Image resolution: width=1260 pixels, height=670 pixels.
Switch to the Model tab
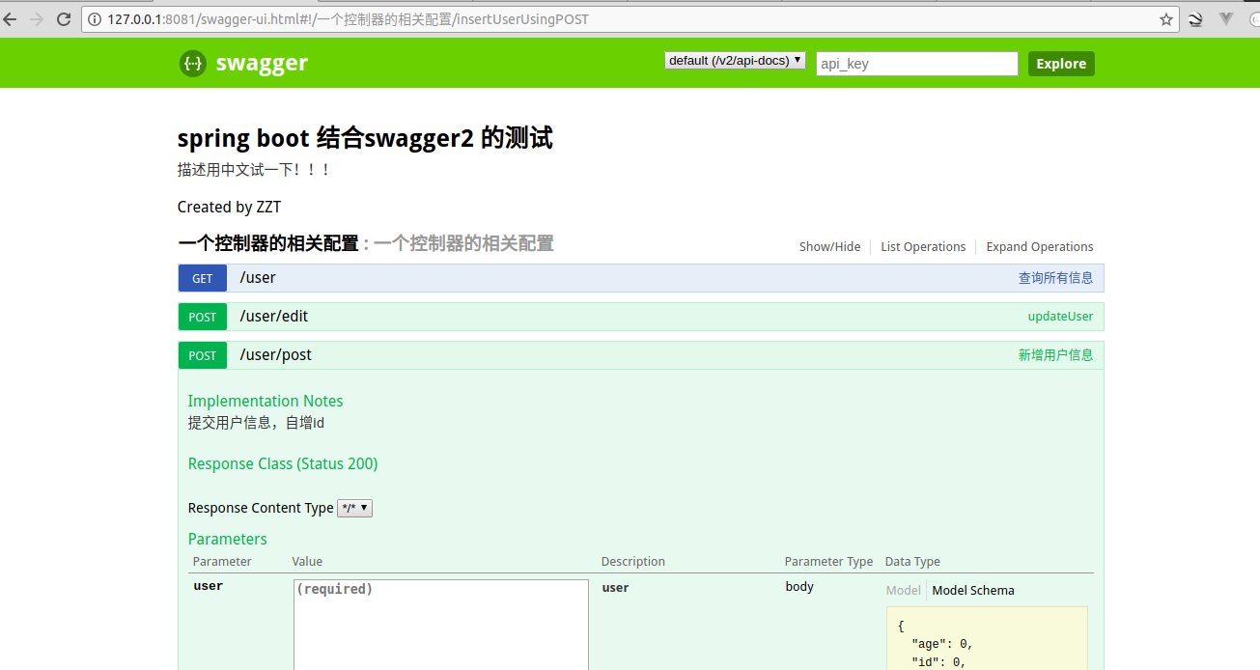pos(904,591)
